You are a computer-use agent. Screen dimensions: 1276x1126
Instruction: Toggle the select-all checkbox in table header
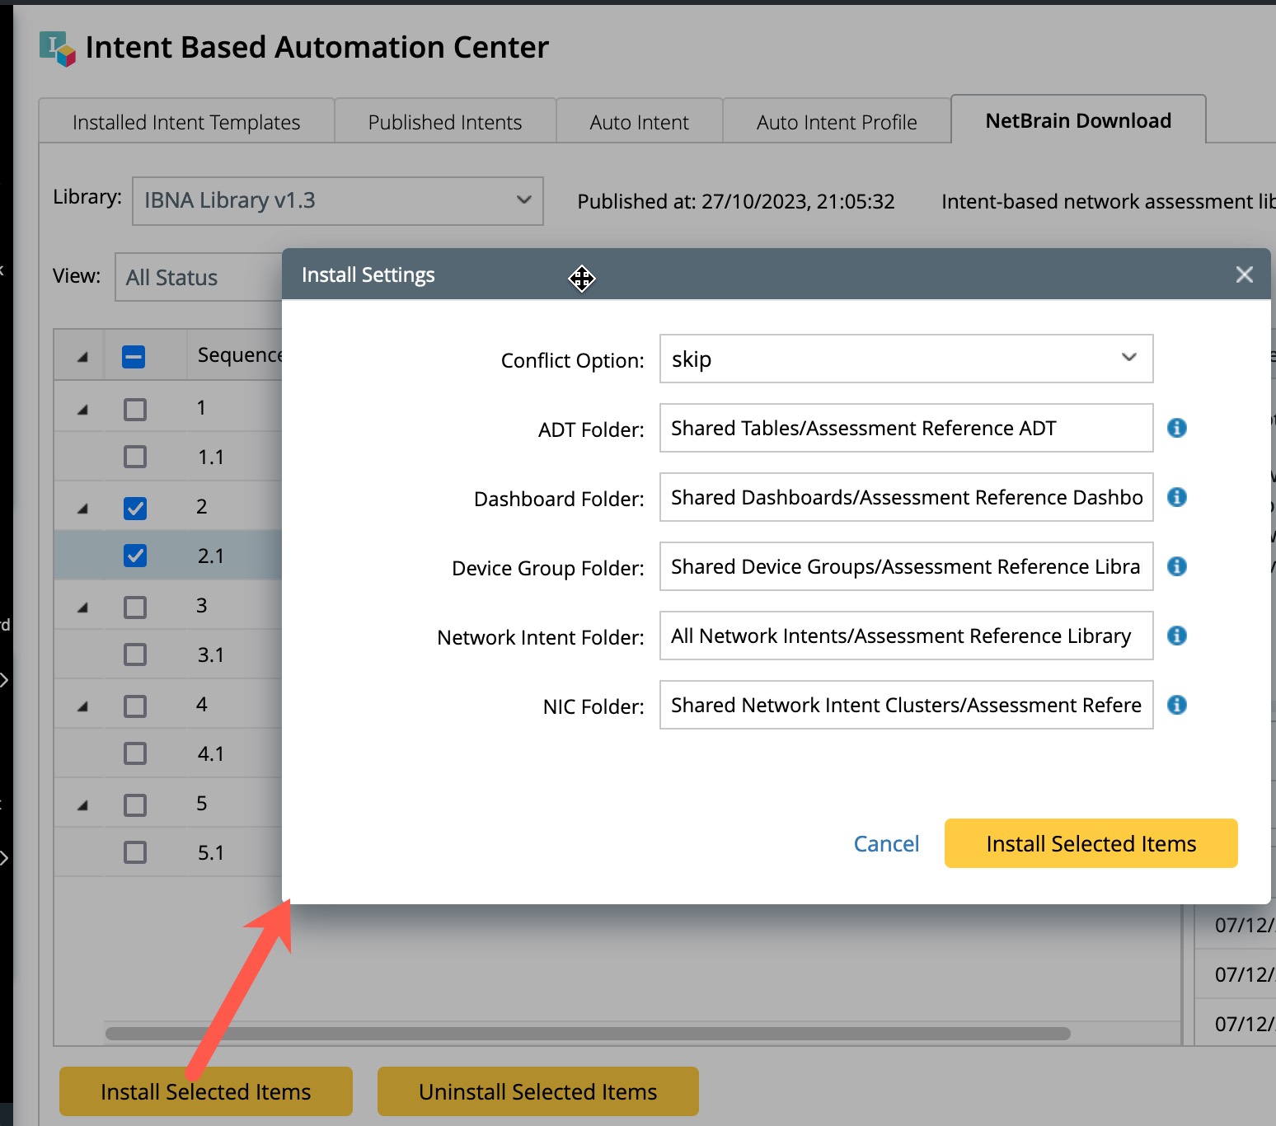coord(134,357)
